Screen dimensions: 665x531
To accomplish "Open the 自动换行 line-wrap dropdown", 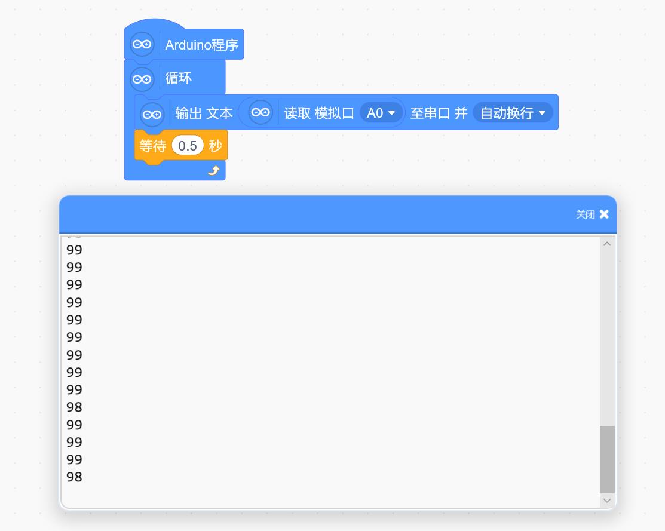I will [x=513, y=113].
